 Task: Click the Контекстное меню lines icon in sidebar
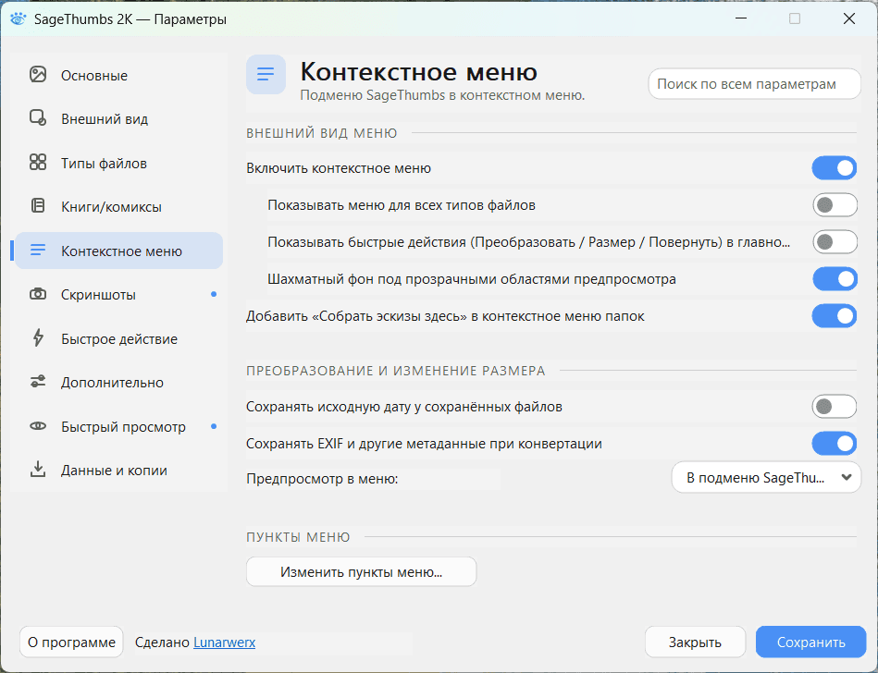tap(38, 251)
